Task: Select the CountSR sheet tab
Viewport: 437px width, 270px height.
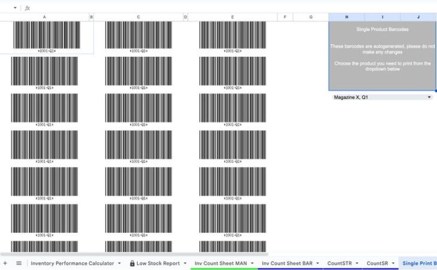Action: pos(377,263)
